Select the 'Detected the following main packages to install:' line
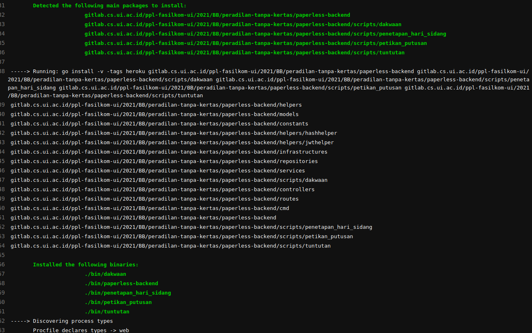Image resolution: width=532 pixels, height=333 pixels. tap(110, 6)
